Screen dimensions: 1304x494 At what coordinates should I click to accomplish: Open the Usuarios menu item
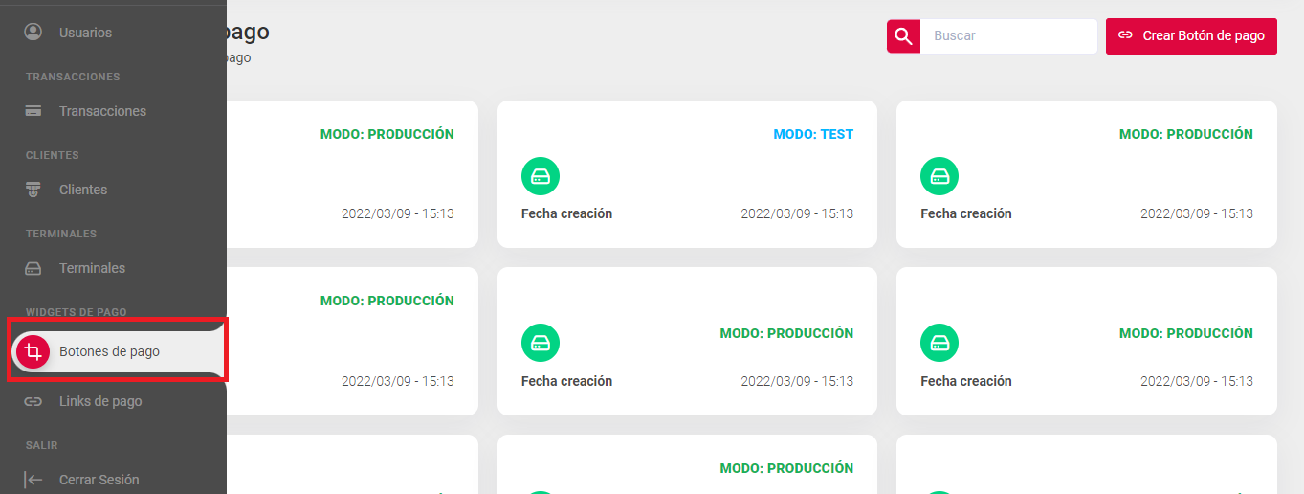pyautogui.click(x=85, y=33)
